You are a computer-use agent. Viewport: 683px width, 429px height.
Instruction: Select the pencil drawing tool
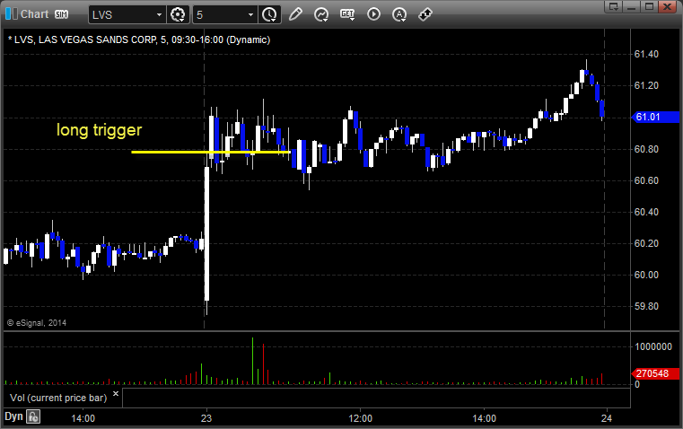[295, 14]
